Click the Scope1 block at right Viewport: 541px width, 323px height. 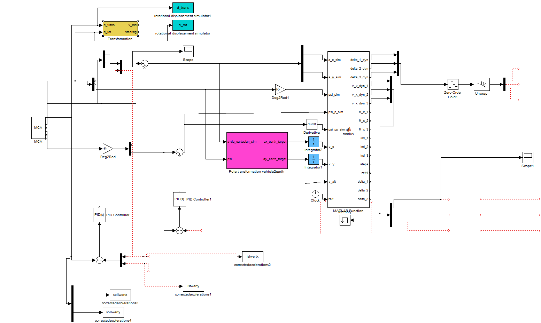coord(528,157)
